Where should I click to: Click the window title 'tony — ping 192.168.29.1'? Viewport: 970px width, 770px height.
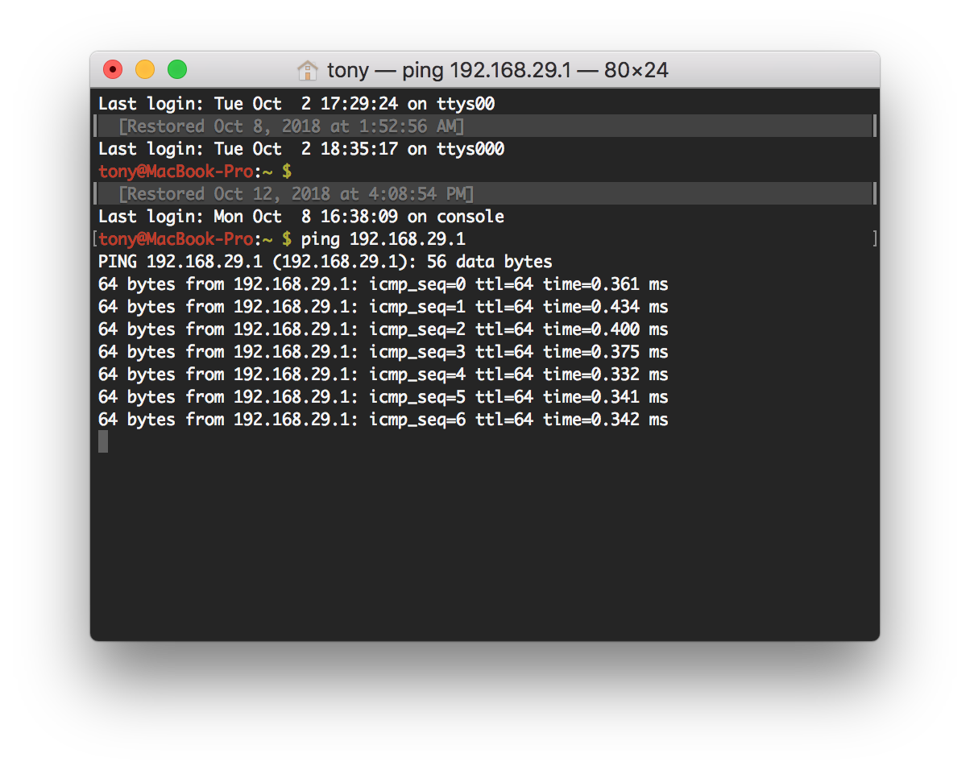point(497,71)
